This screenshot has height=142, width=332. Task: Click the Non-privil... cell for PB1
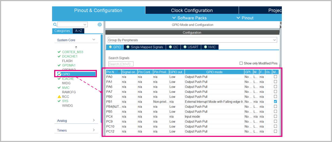click(161, 102)
